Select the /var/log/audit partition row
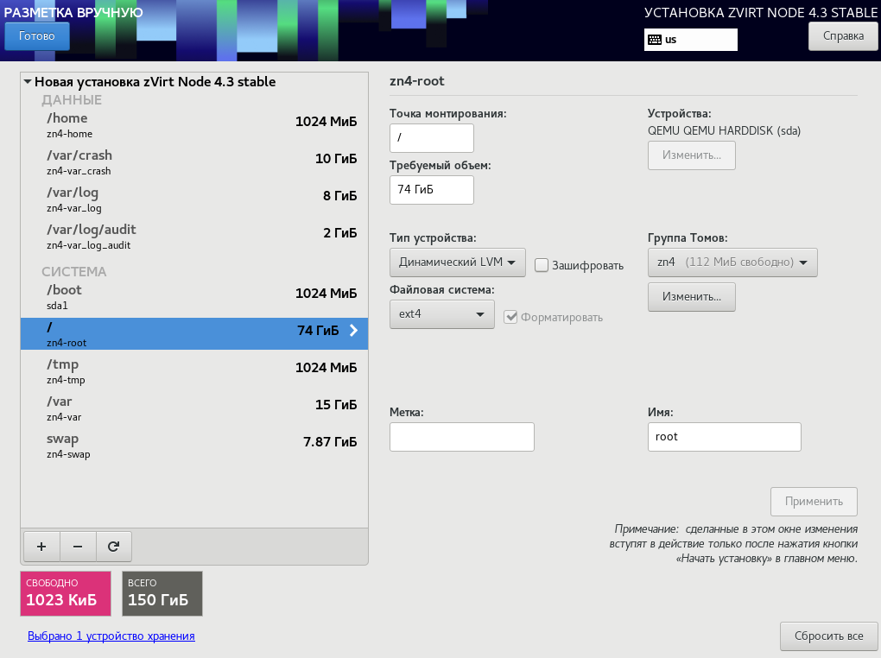The image size is (881, 658). tap(194, 236)
